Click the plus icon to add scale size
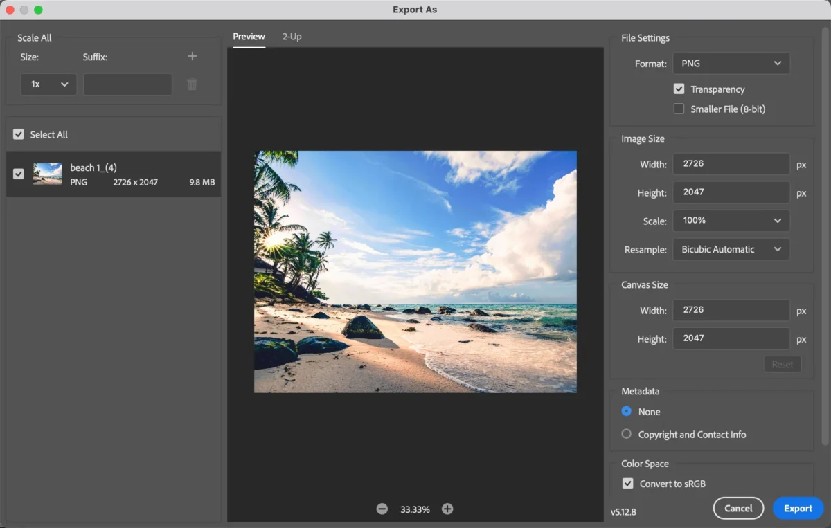The height and width of the screenshot is (528, 831). (193, 57)
